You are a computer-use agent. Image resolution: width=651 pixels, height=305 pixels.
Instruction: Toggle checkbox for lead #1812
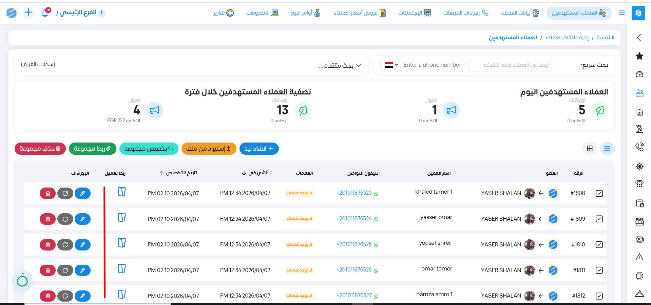(599, 296)
